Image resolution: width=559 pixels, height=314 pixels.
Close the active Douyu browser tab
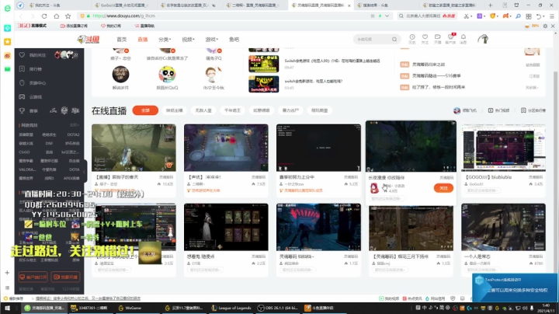(x=349, y=5)
